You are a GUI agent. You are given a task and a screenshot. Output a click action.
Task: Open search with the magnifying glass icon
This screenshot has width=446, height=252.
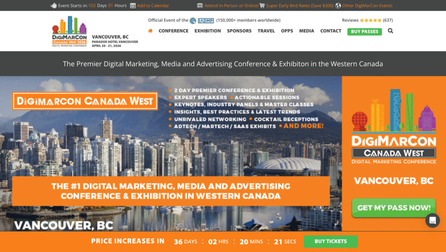(x=390, y=31)
